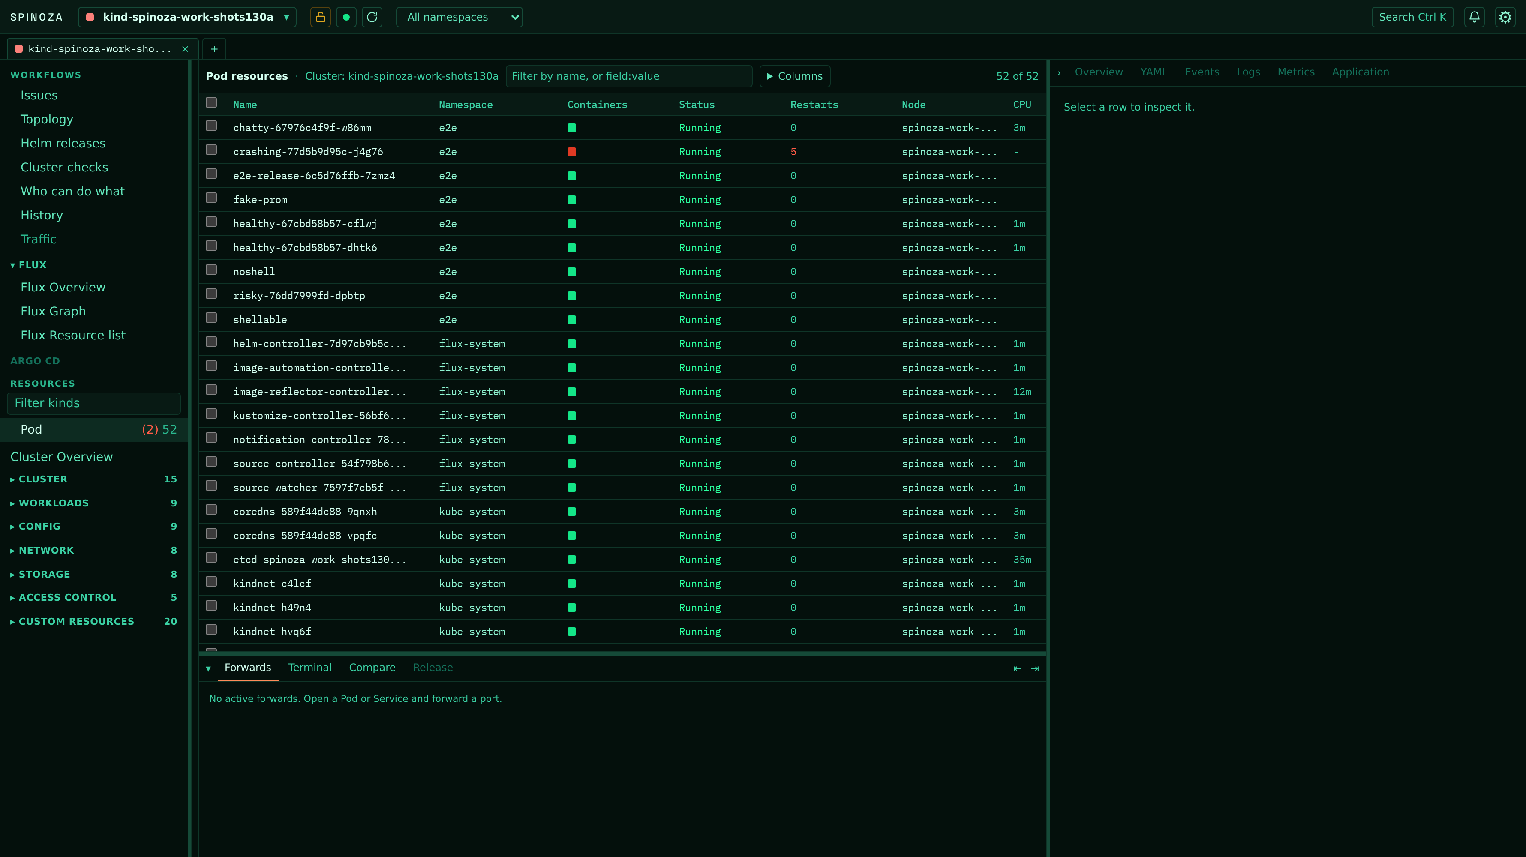Switch to the Compare tab
This screenshot has width=1526, height=857.
[x=372, y=668]
